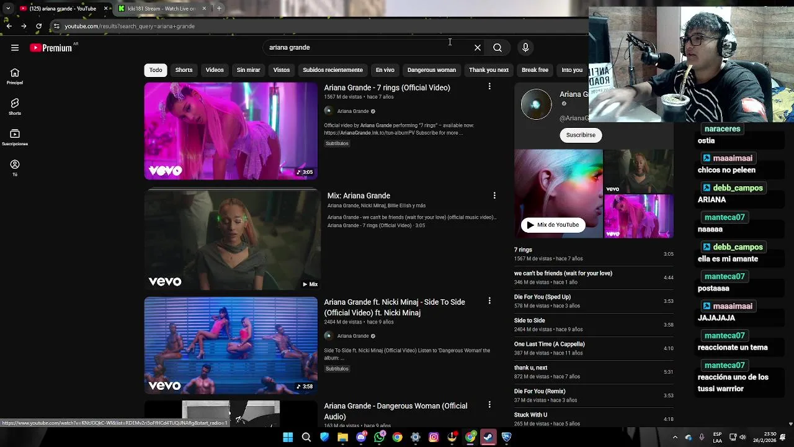The height and width of the screenshot is (447, 794).
Task: Show hidden system tray icons chevron
Action: (x=675, y=437)
